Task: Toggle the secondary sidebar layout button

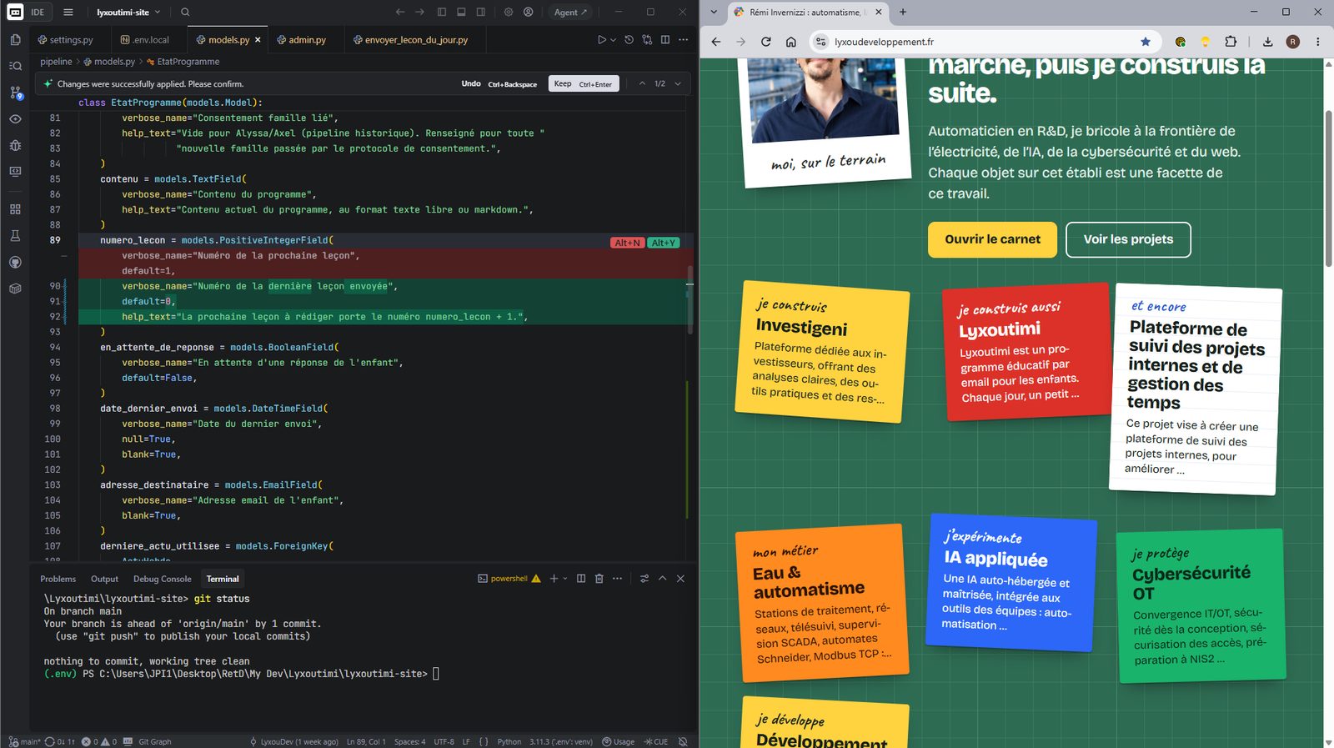Action: [x=481, y=13]
